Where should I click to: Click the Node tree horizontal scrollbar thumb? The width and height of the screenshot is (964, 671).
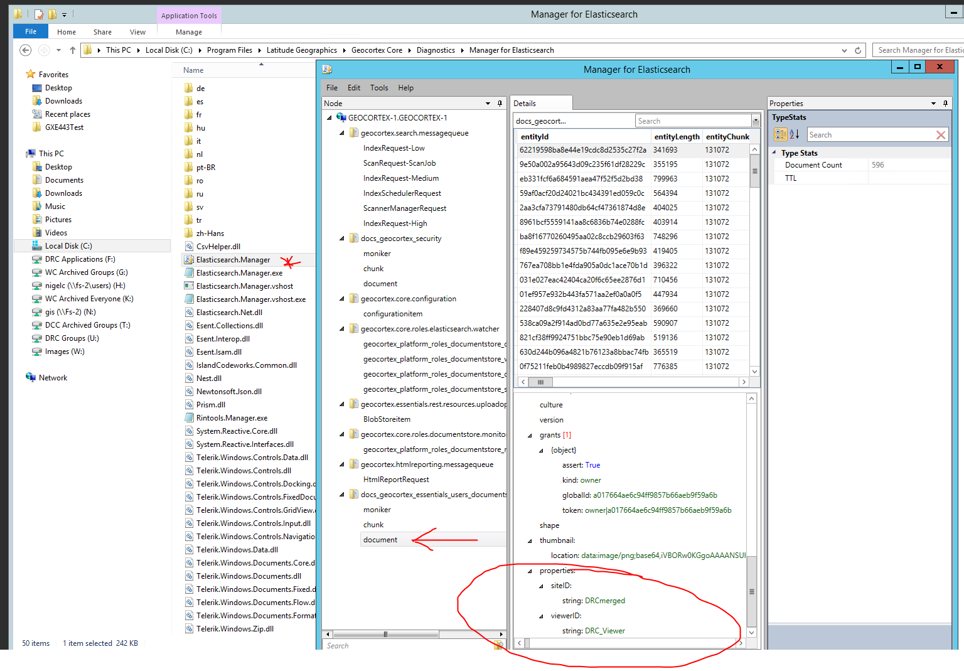coord(385,635)
